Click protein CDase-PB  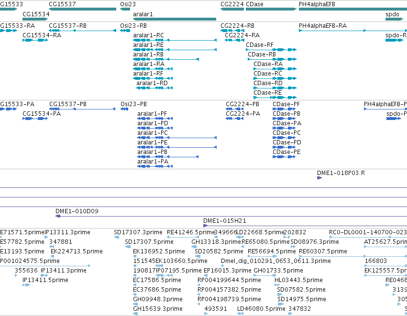(284, 119)
